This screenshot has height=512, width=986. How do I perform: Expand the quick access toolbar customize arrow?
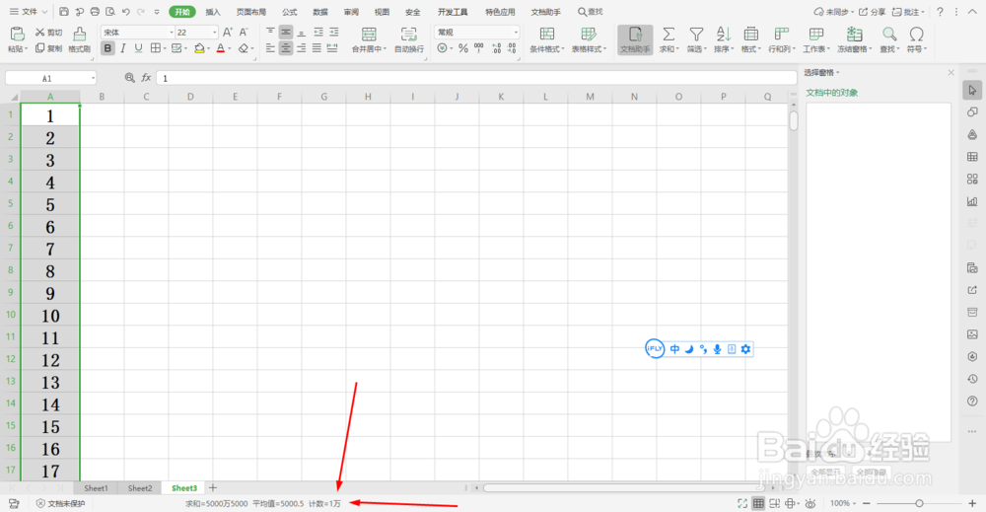pos(157,11)
